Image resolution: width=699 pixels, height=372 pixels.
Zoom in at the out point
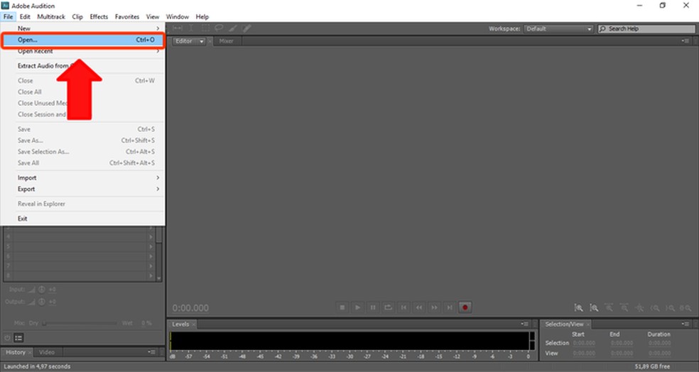[x=670, y=308]
